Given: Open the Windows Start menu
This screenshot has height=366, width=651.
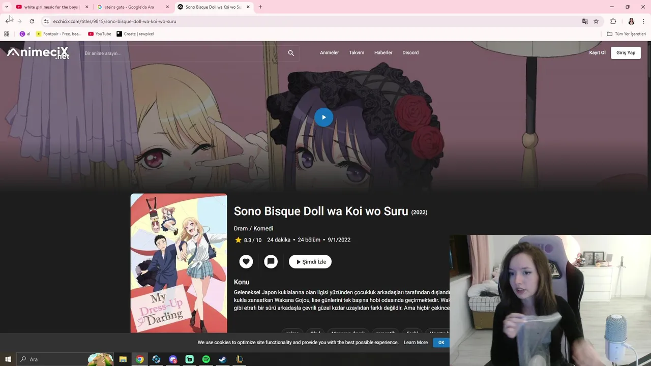Looking at the screenshot, I should click(x=8, y=359).
